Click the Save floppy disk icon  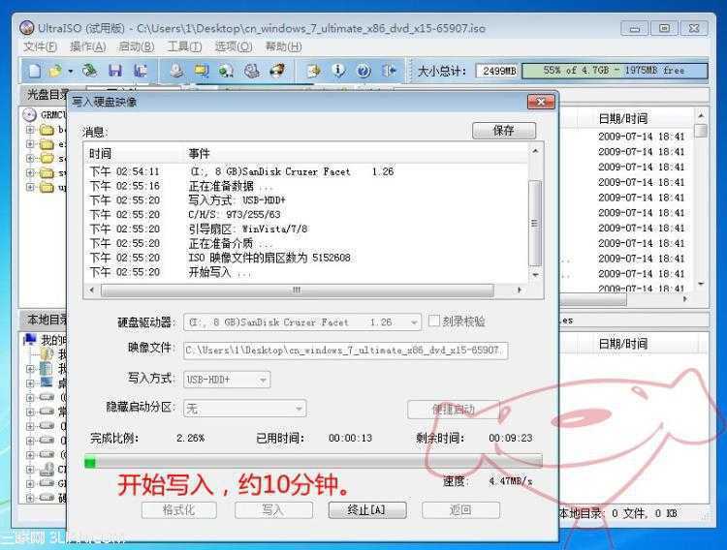115,71
